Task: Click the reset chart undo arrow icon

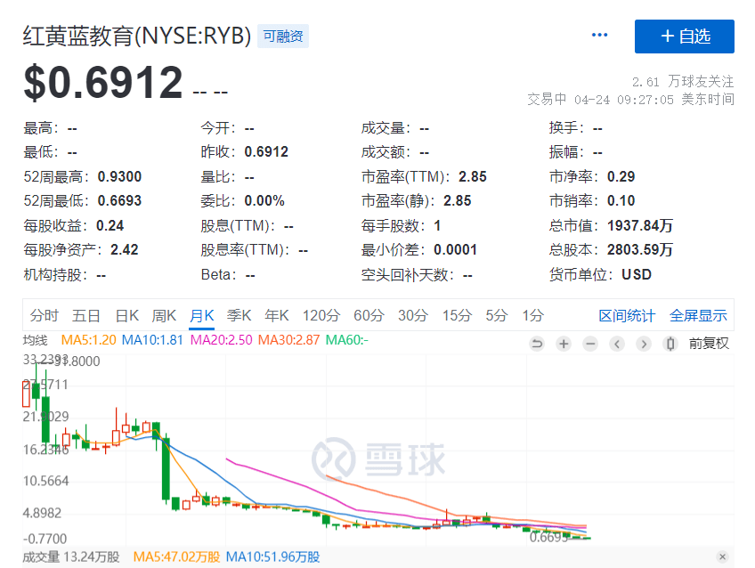Action: [x=537, y=344]
